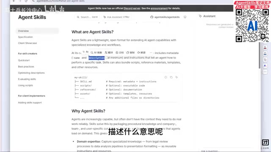Click the red stamp icon in side toolbar
The height and width of the screenshot is (152, 271).
pyautogui.click(x=265, y=48)
